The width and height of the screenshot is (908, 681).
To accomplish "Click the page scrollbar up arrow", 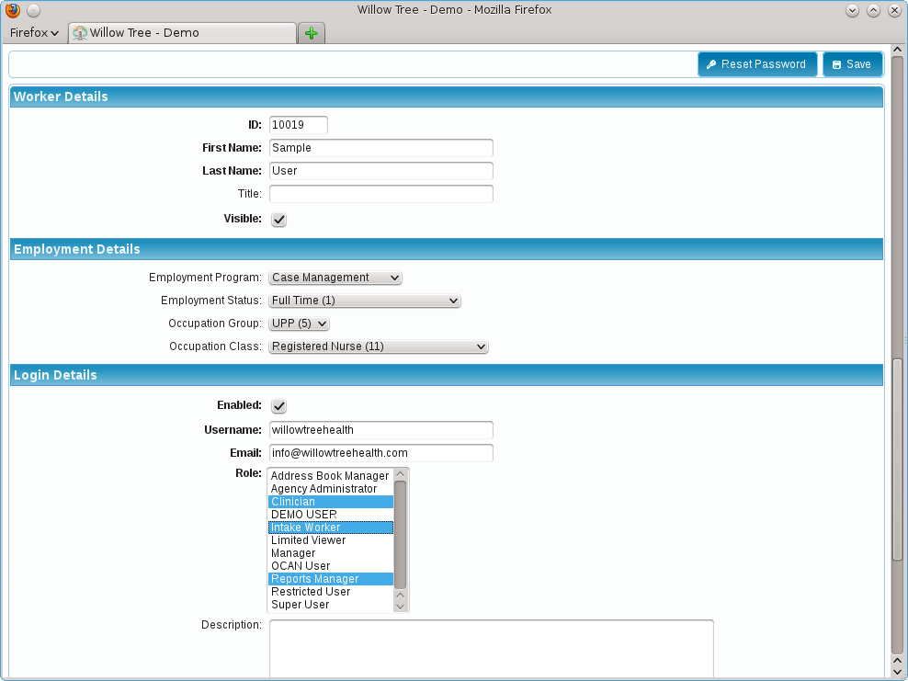I will pos(898,51).
